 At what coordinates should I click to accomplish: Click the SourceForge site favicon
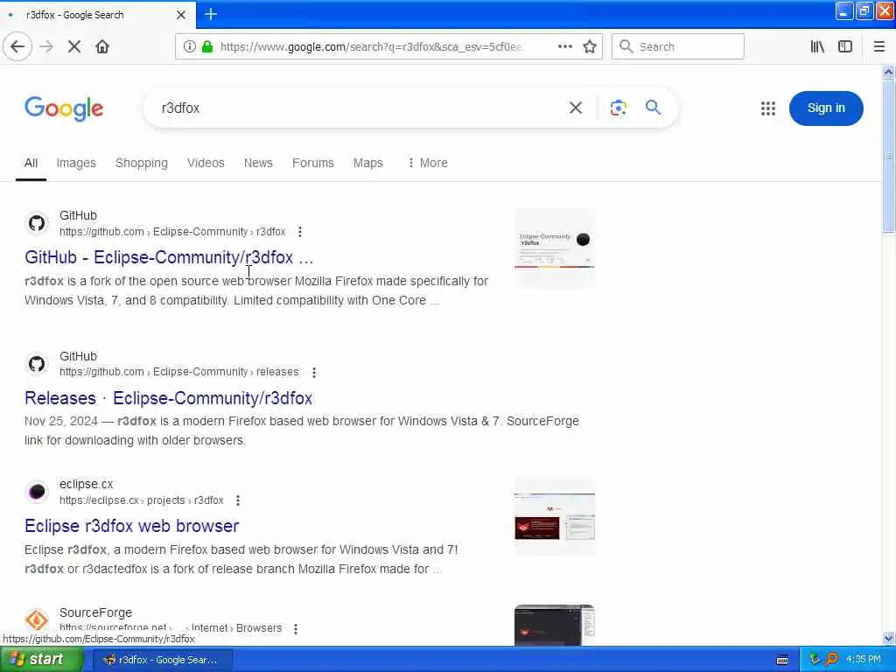click(37, 620)
